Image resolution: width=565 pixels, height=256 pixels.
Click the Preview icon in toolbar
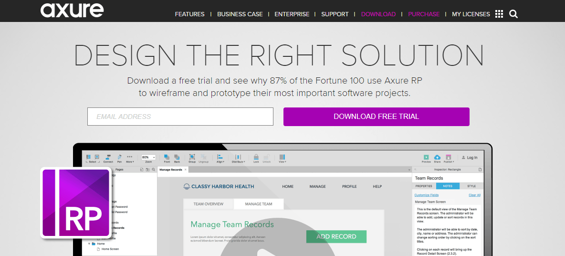[426, 157]
